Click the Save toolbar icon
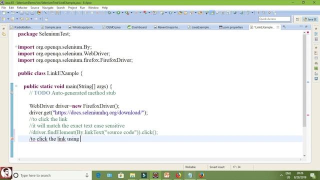320x180 pixels. (21, 13)
